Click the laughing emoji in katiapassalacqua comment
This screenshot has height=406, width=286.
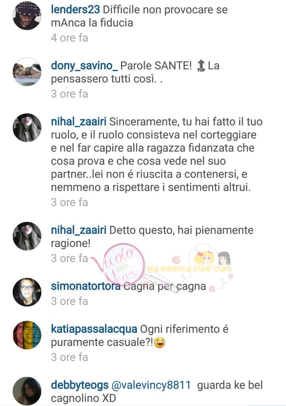[x=159, y=343]
